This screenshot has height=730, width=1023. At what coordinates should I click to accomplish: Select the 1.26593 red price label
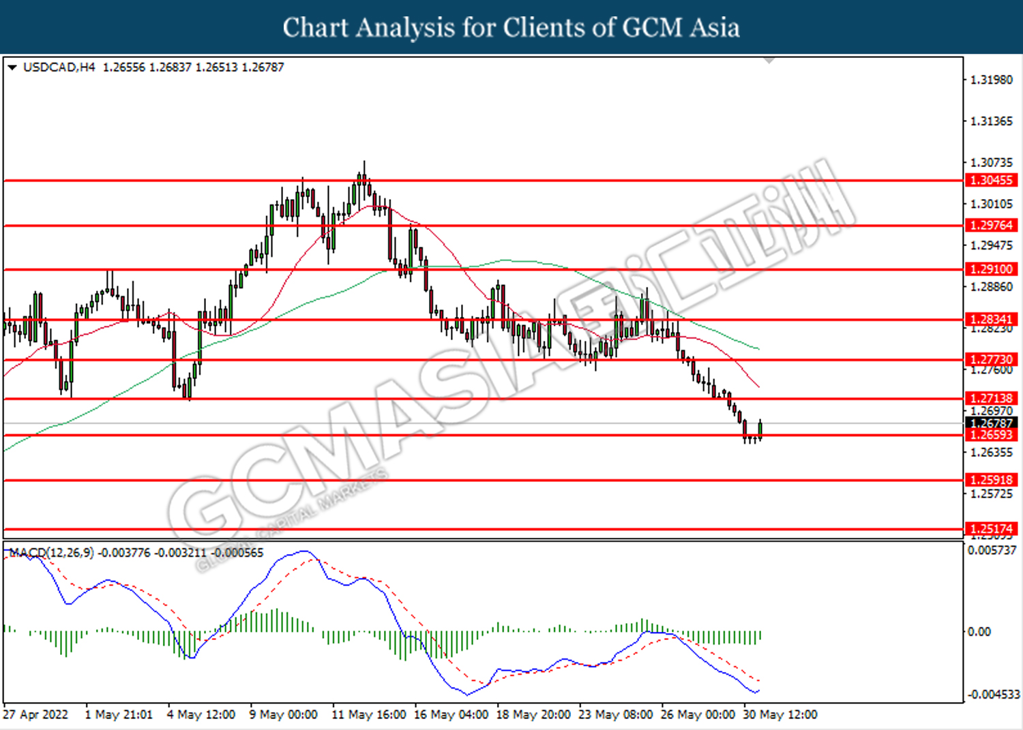[991, 435]
